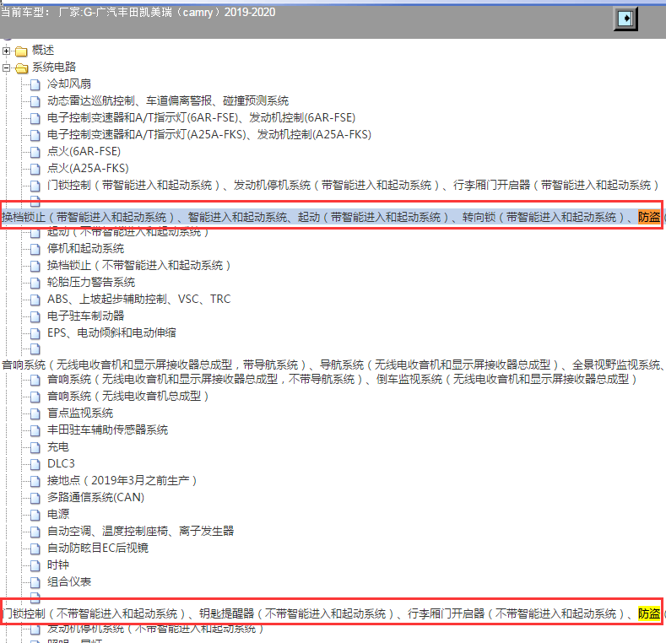Click document icon beside 电源
The image size is (666, 643).
click(x=35, y=515)
